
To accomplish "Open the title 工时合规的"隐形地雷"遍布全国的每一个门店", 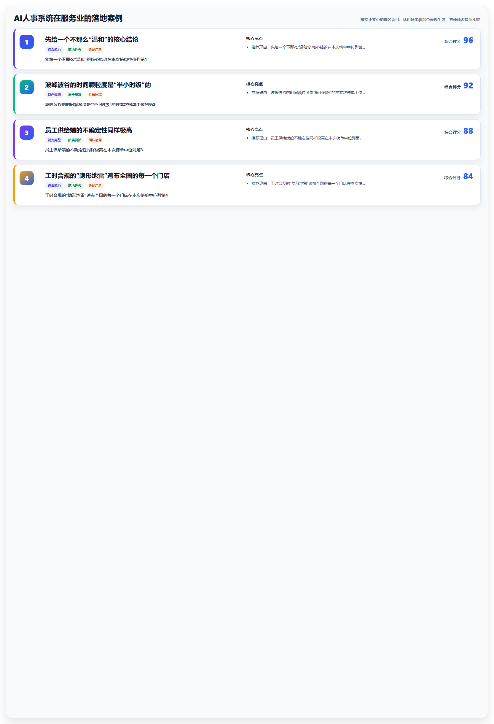I will pyautogui.click(x=107, y=176).
